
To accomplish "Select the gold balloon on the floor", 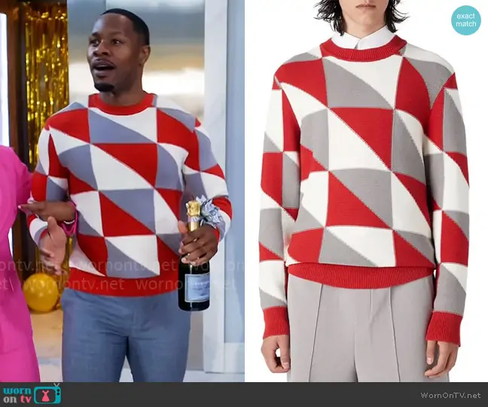I will [41, 292].
